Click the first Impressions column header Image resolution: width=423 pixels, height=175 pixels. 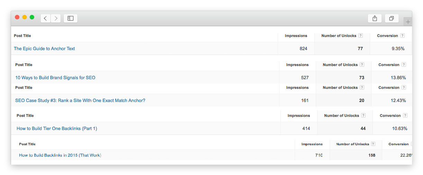(296, 36)
